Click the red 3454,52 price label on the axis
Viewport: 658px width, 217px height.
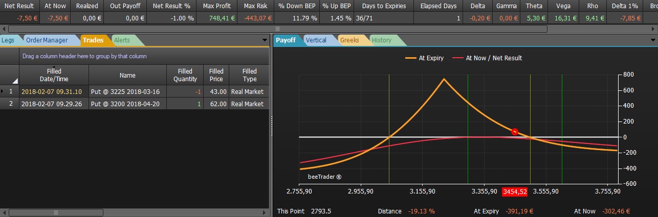[x=515, y=191]
